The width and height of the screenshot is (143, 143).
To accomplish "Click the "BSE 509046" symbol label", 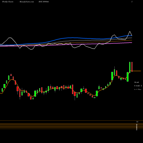I will point(44,2).
